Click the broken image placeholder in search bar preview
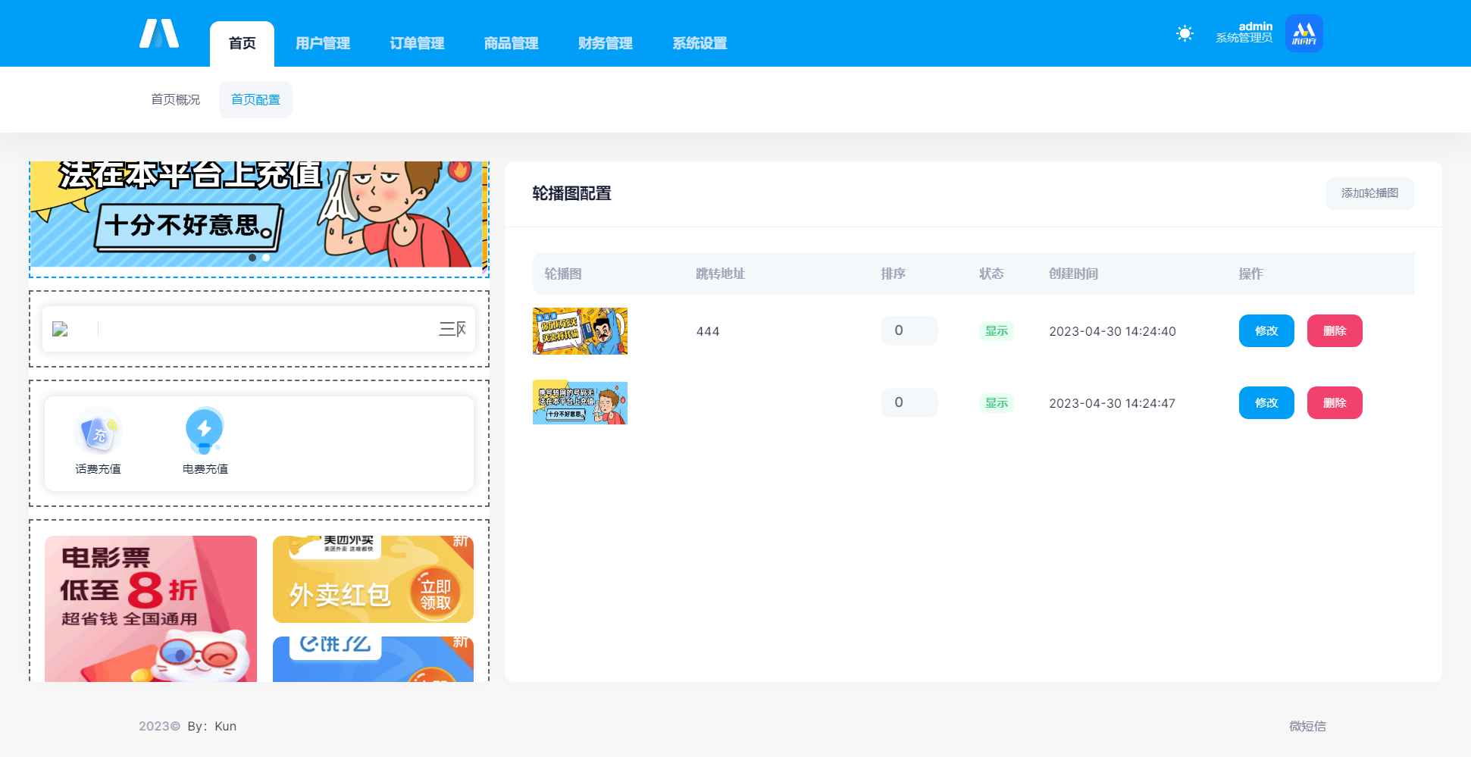 pyautogui.click(x=61, y=329)
